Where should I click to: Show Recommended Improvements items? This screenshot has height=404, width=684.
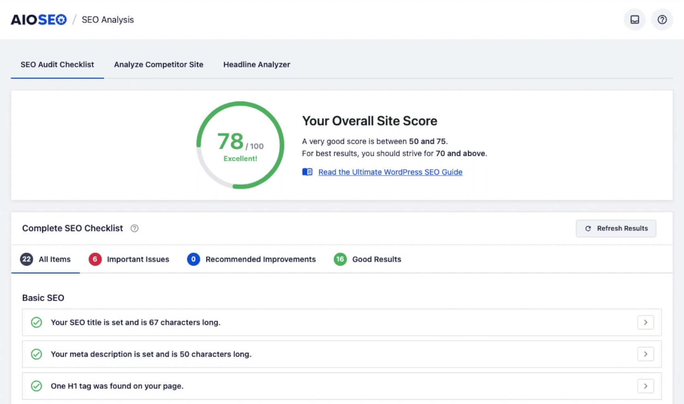[252, 259]
